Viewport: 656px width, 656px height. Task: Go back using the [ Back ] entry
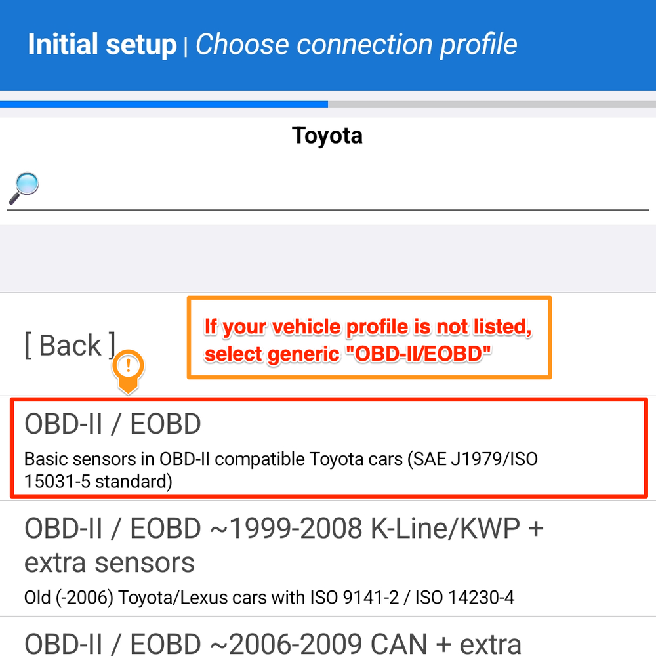point(70,345)
